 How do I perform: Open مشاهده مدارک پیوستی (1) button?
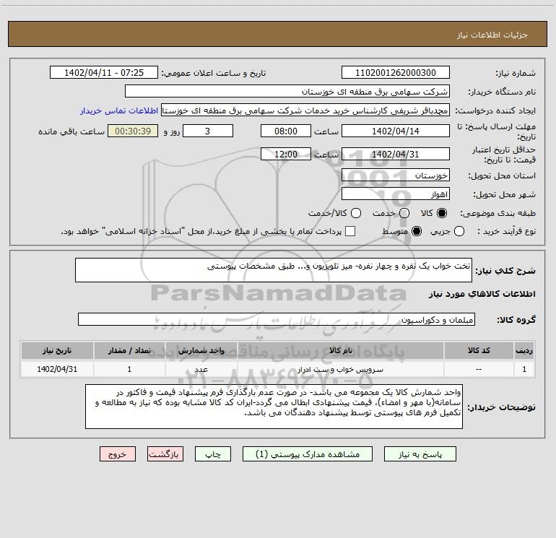click(x=307, y=454)
